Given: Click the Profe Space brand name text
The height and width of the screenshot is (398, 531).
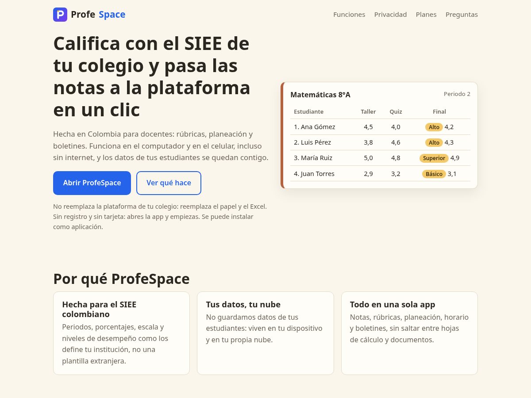Looking at the screenshot, I should [98, 15].
